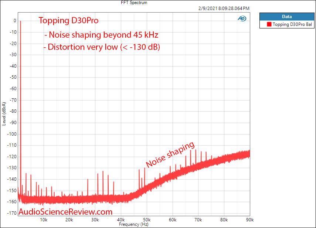The image size is (316, 228).
Task: Click the -50 tick on the level axis
Action: tap(13, 77)
